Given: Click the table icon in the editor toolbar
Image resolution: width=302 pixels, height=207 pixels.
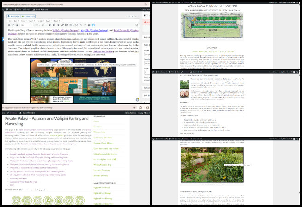Looking at the screenshot, I should (71, 25).
